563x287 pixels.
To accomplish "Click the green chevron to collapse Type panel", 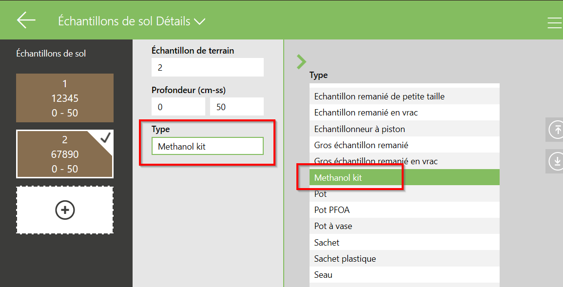I will click(x=301, y=62).
